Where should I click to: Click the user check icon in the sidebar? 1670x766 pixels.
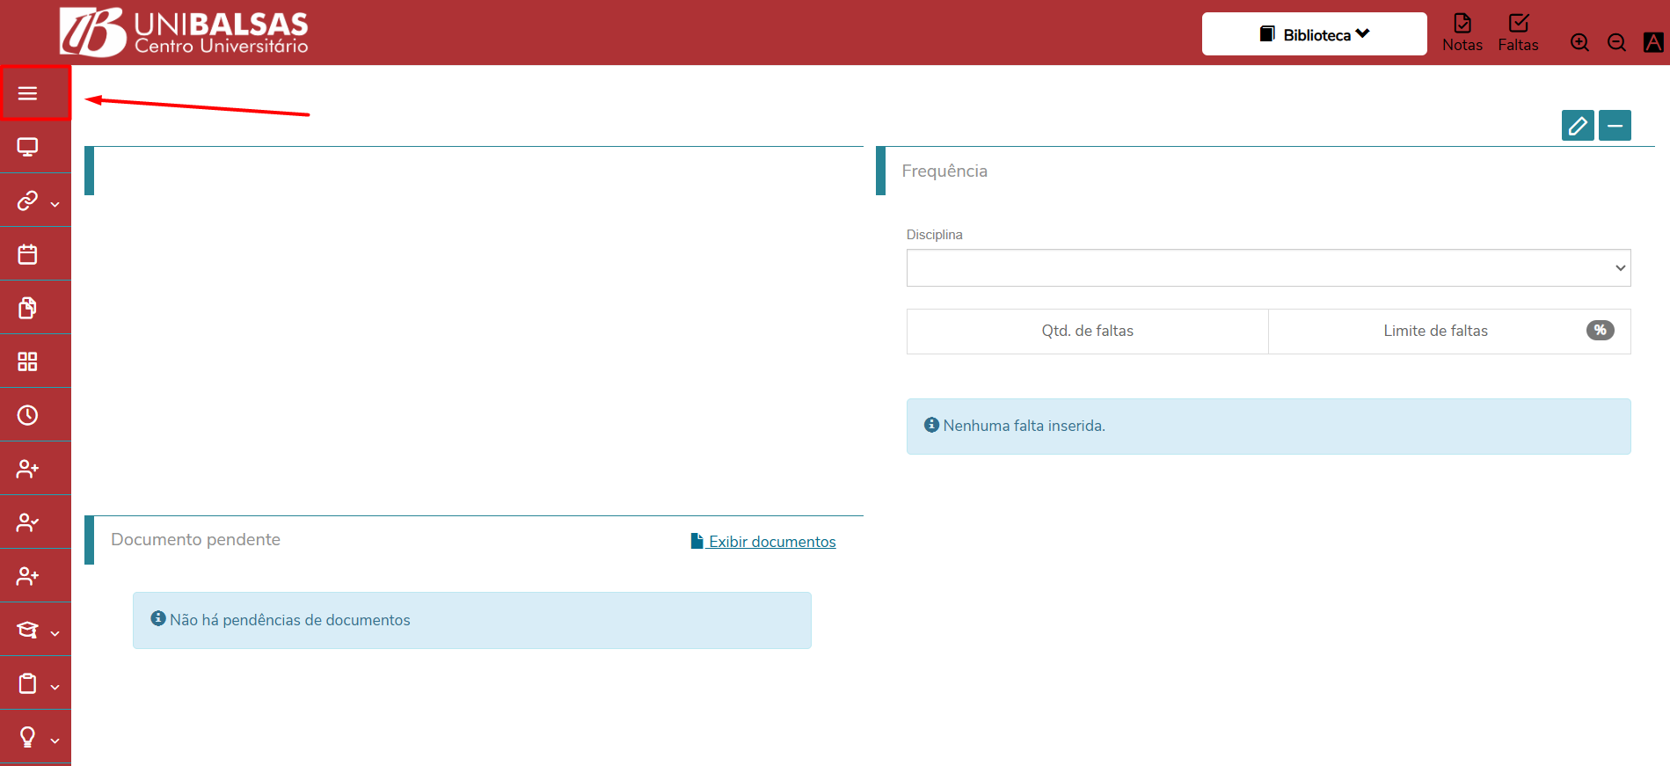point(27,522)
